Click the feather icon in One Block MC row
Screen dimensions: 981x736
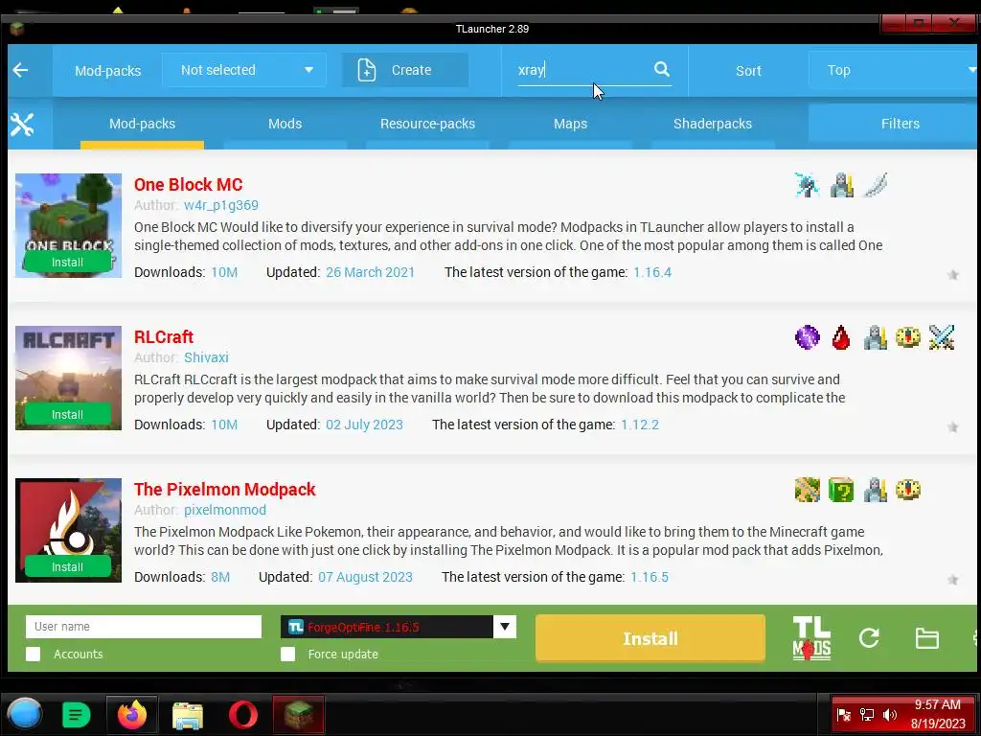coord(876,185)
